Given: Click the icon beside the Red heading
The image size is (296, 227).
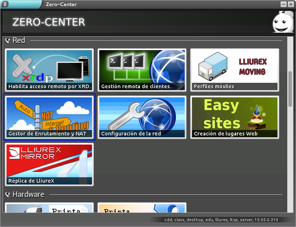Looking at the screenshot, I should coord(8,40).
